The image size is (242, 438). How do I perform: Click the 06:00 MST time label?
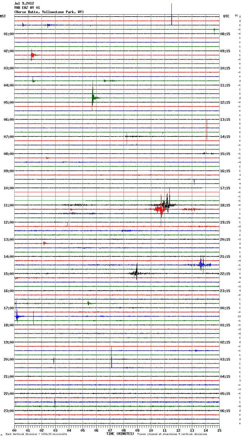click(9, 120)
